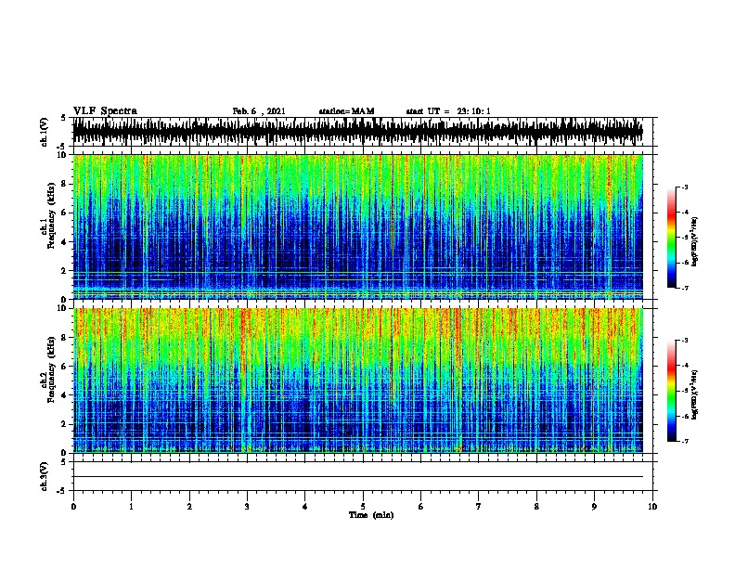This screenshot has height=568, width=735.
Task: Click the ch.1 voltage waveform panel
Action: (x=363, y=132)
